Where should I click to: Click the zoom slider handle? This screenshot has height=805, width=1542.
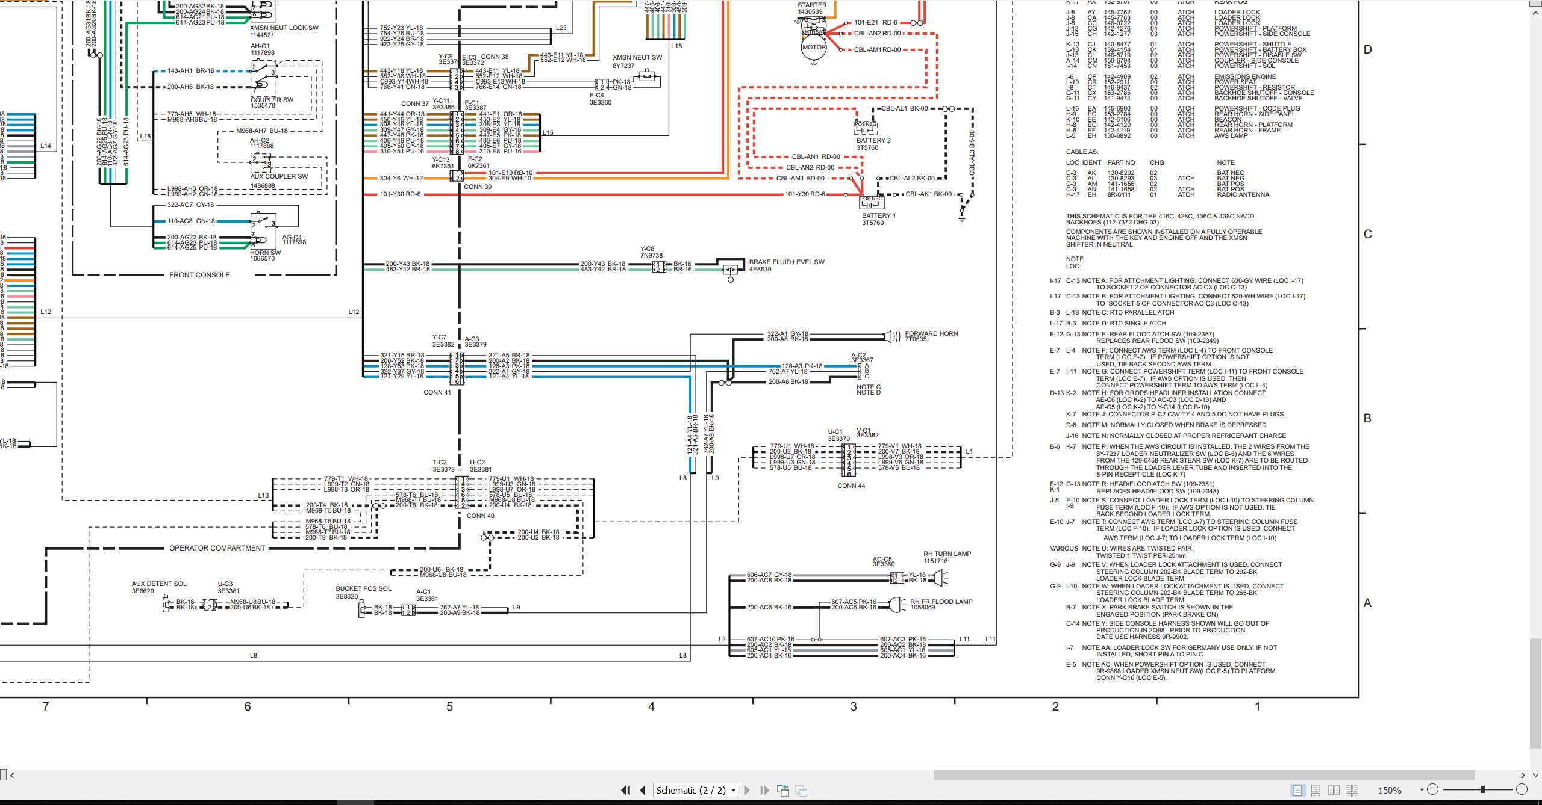coord(1482,789)
